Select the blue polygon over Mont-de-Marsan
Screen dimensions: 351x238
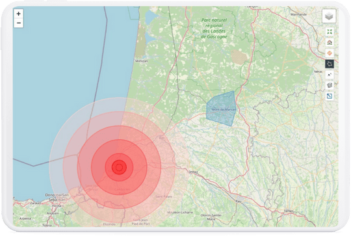tap(221, 109)
